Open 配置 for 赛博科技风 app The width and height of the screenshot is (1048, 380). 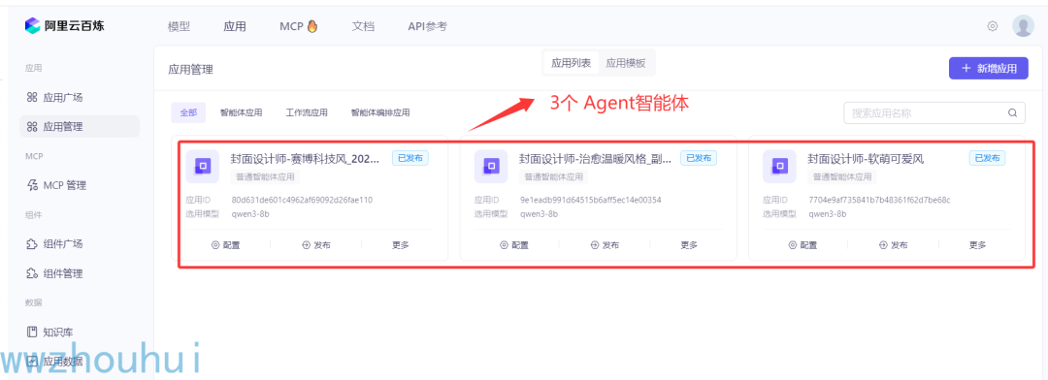pos(225,245)
